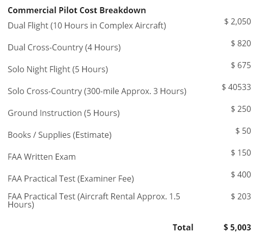Click the $ 40533 cross-country amount

236,87
